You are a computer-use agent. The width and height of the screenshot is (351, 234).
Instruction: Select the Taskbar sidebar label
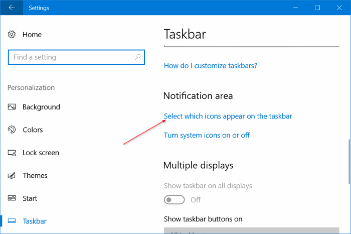pos(35,221)
